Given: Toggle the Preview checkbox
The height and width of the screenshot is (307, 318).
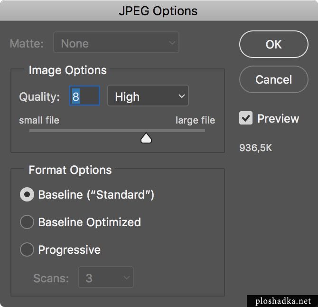Looking at the screenshot, I should pyautogui.click(x=246, y=118).
